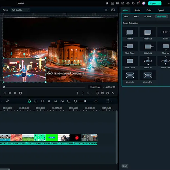
Task: Open the cloud upload icon
Action: [x=128, y=3]
